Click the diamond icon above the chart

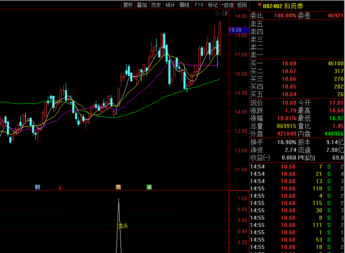[x=218, y=13]
